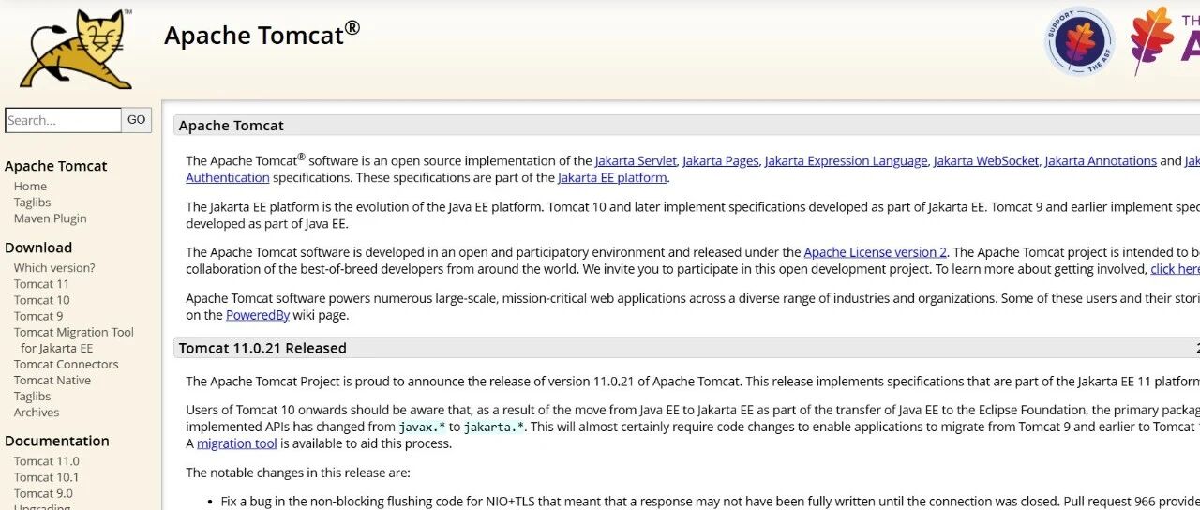Click the Tomcat cat logo

pos(76,49)
